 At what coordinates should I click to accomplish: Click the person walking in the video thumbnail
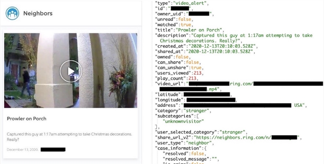[x=26, y=81]
